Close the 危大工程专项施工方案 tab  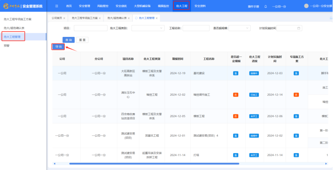tap(100, 18)
